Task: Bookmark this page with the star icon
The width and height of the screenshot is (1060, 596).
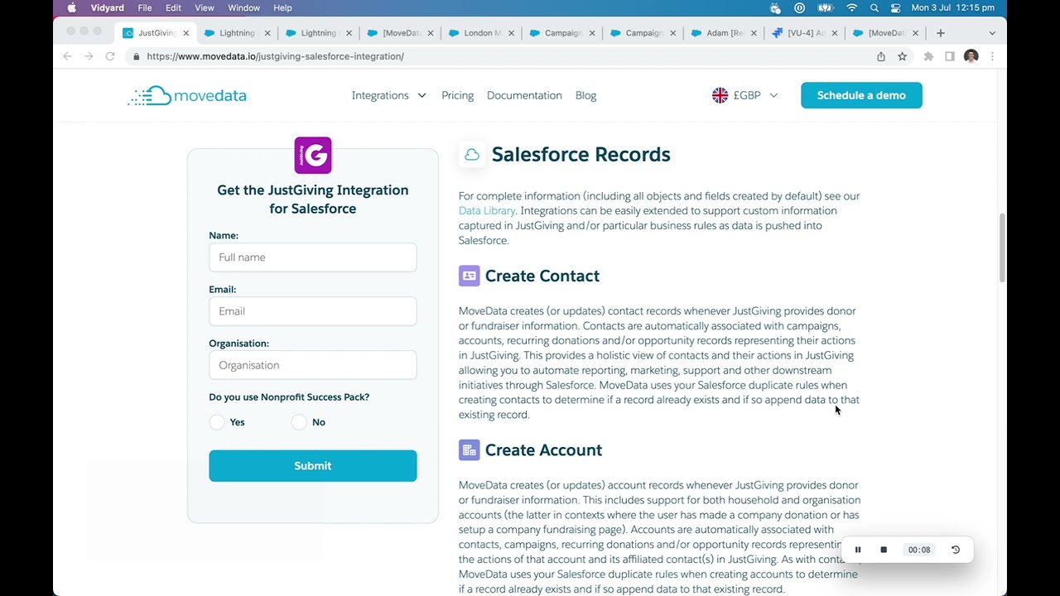Action: pos(903,56)
